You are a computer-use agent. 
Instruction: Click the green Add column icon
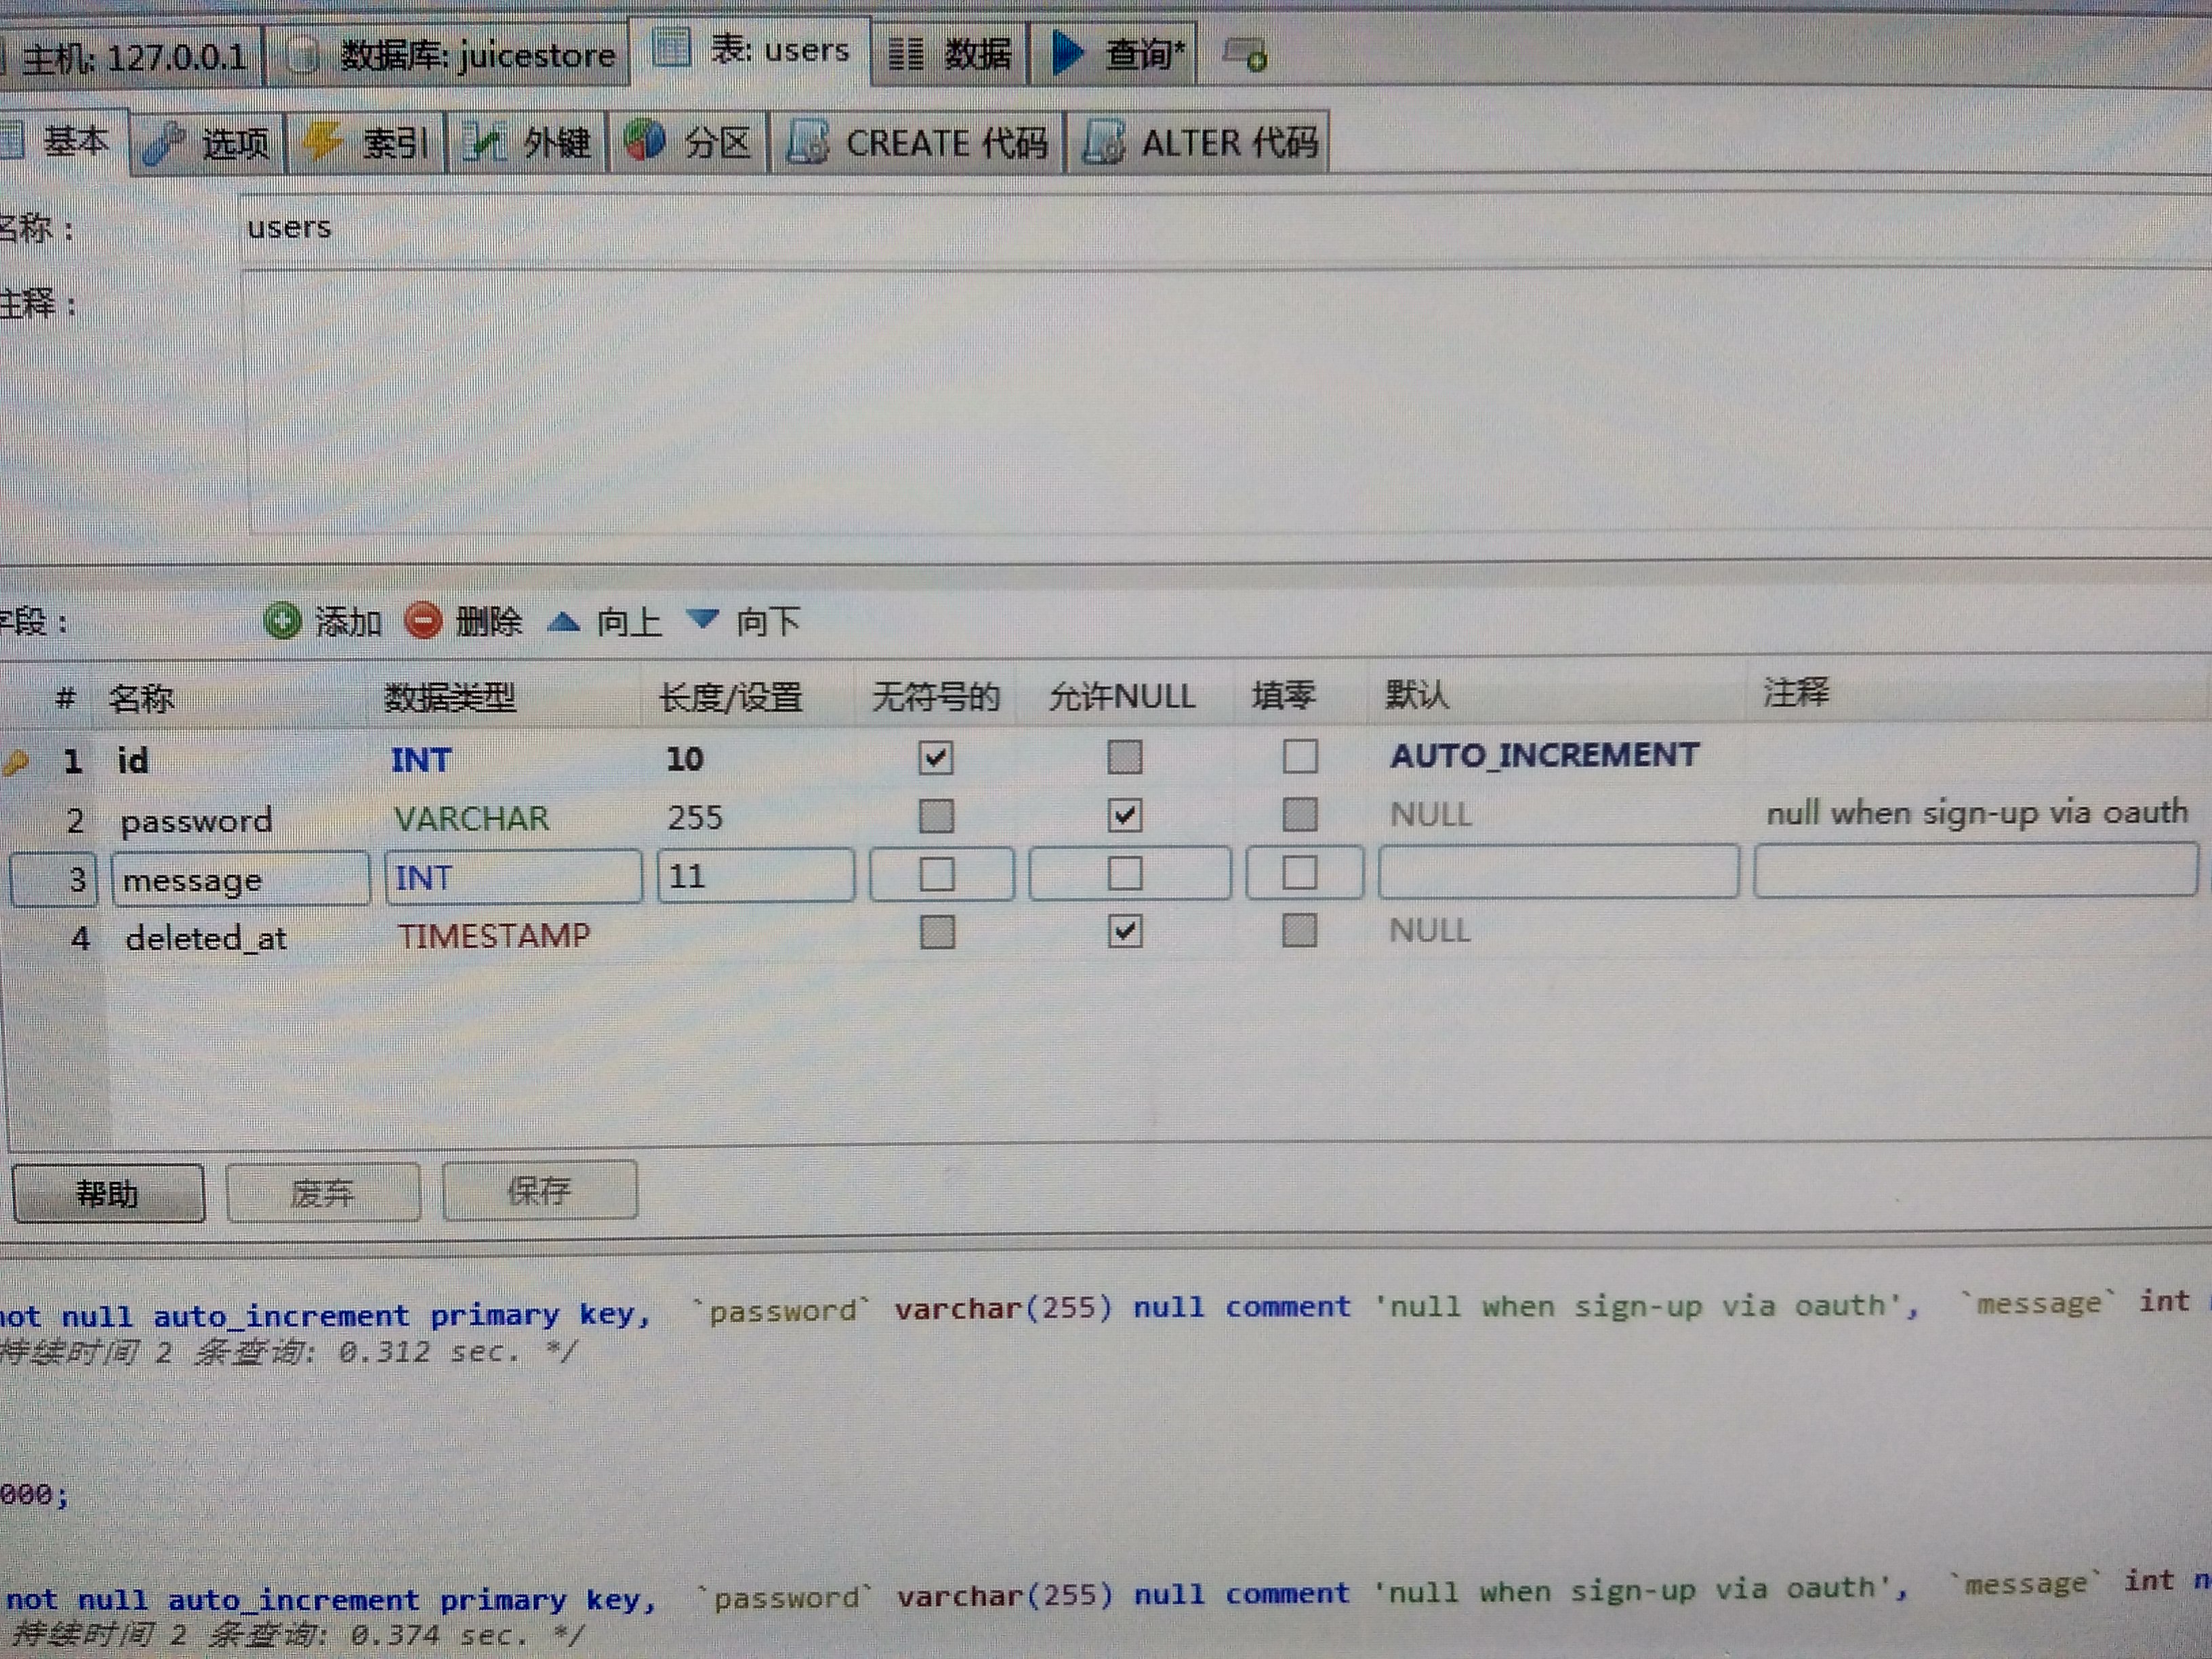(x=283, y=621)
